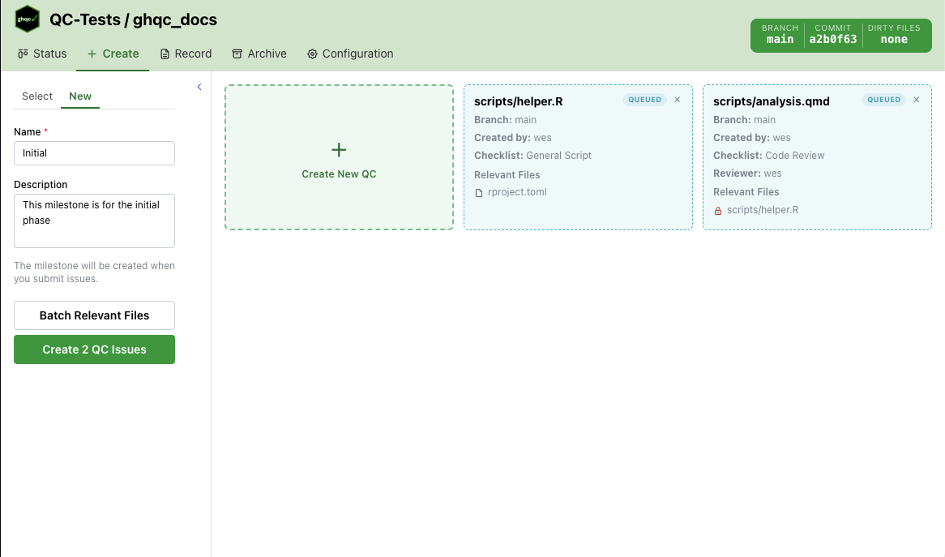
Task: Click the plus icon in Create New QC
Action: pos(339,150)
